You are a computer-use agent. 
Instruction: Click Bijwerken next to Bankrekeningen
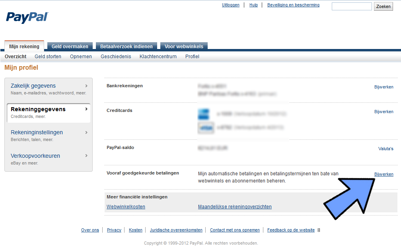pos(383,87)
